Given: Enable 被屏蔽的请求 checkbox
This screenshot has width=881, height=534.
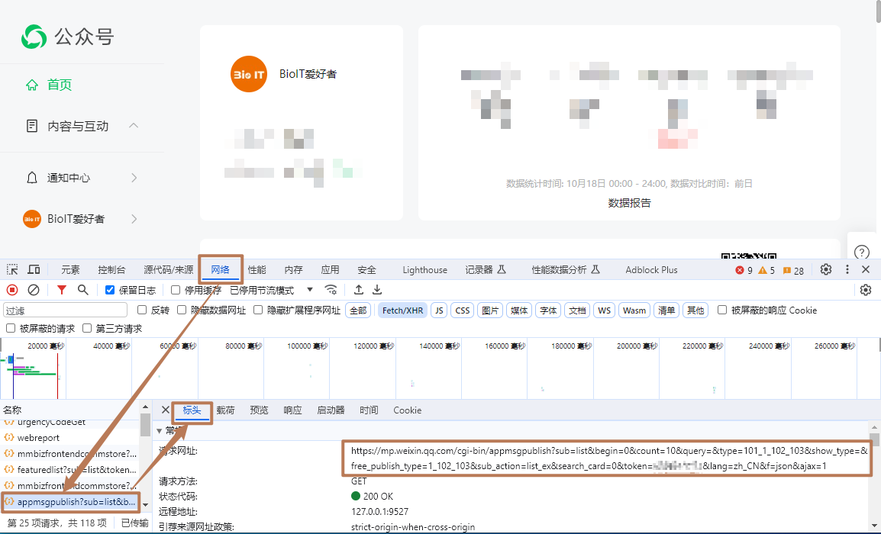Looking at the screenshot, I should click(10, 328).
